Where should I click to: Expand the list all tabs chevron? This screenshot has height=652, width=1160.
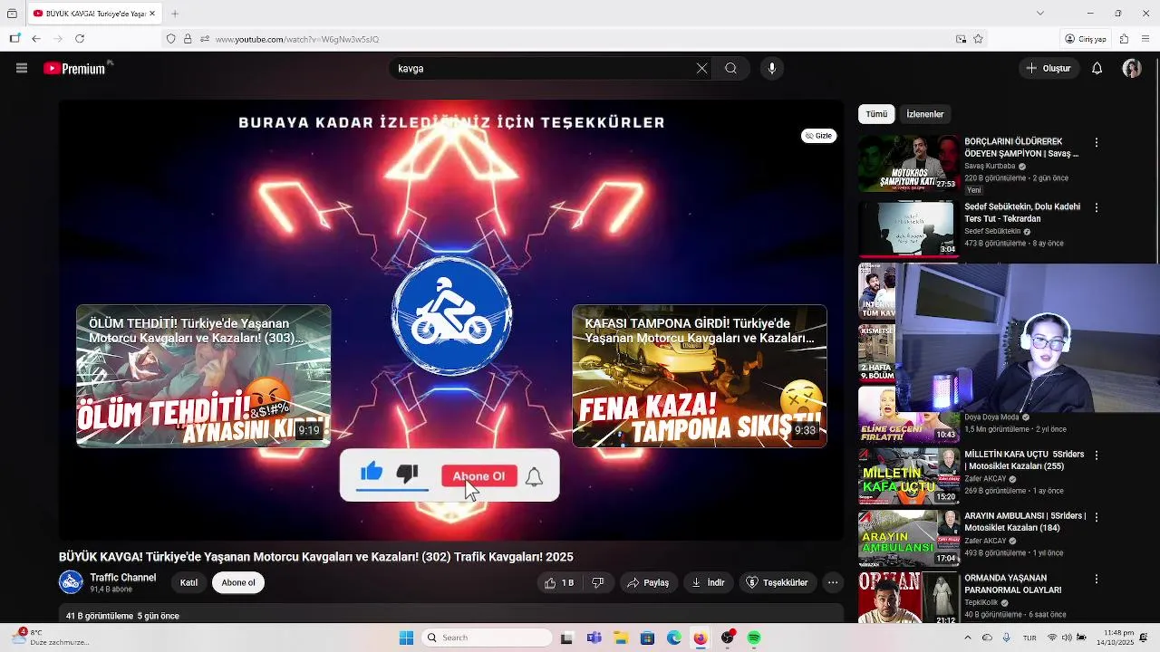(1039, 13)
